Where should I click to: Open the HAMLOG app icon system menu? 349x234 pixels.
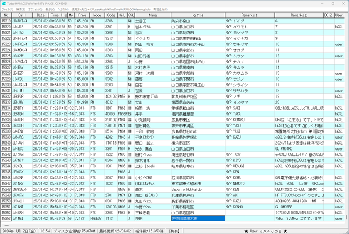pyautogui.click(x=4, y=4)
